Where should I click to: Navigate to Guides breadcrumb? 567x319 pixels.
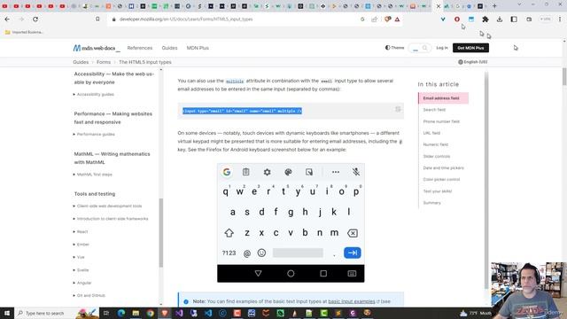pyautogui.click(x=81, y=62)
